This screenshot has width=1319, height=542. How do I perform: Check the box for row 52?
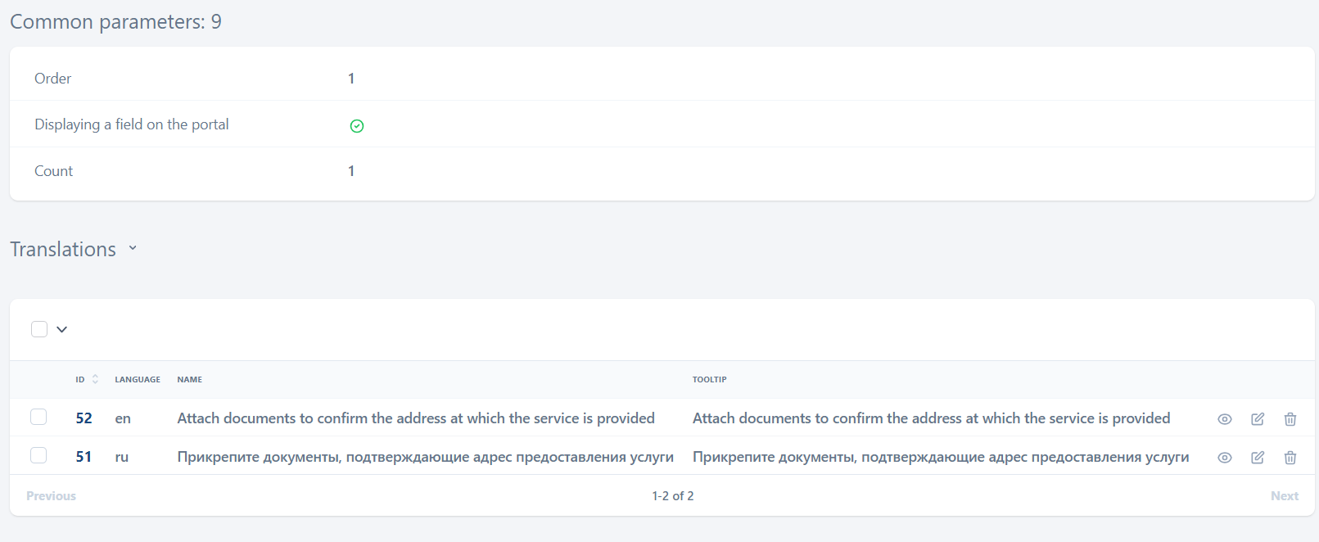click(x=38, y=417)
